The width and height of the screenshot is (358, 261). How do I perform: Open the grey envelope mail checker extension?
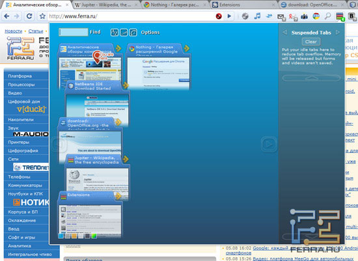coord(281,17)
